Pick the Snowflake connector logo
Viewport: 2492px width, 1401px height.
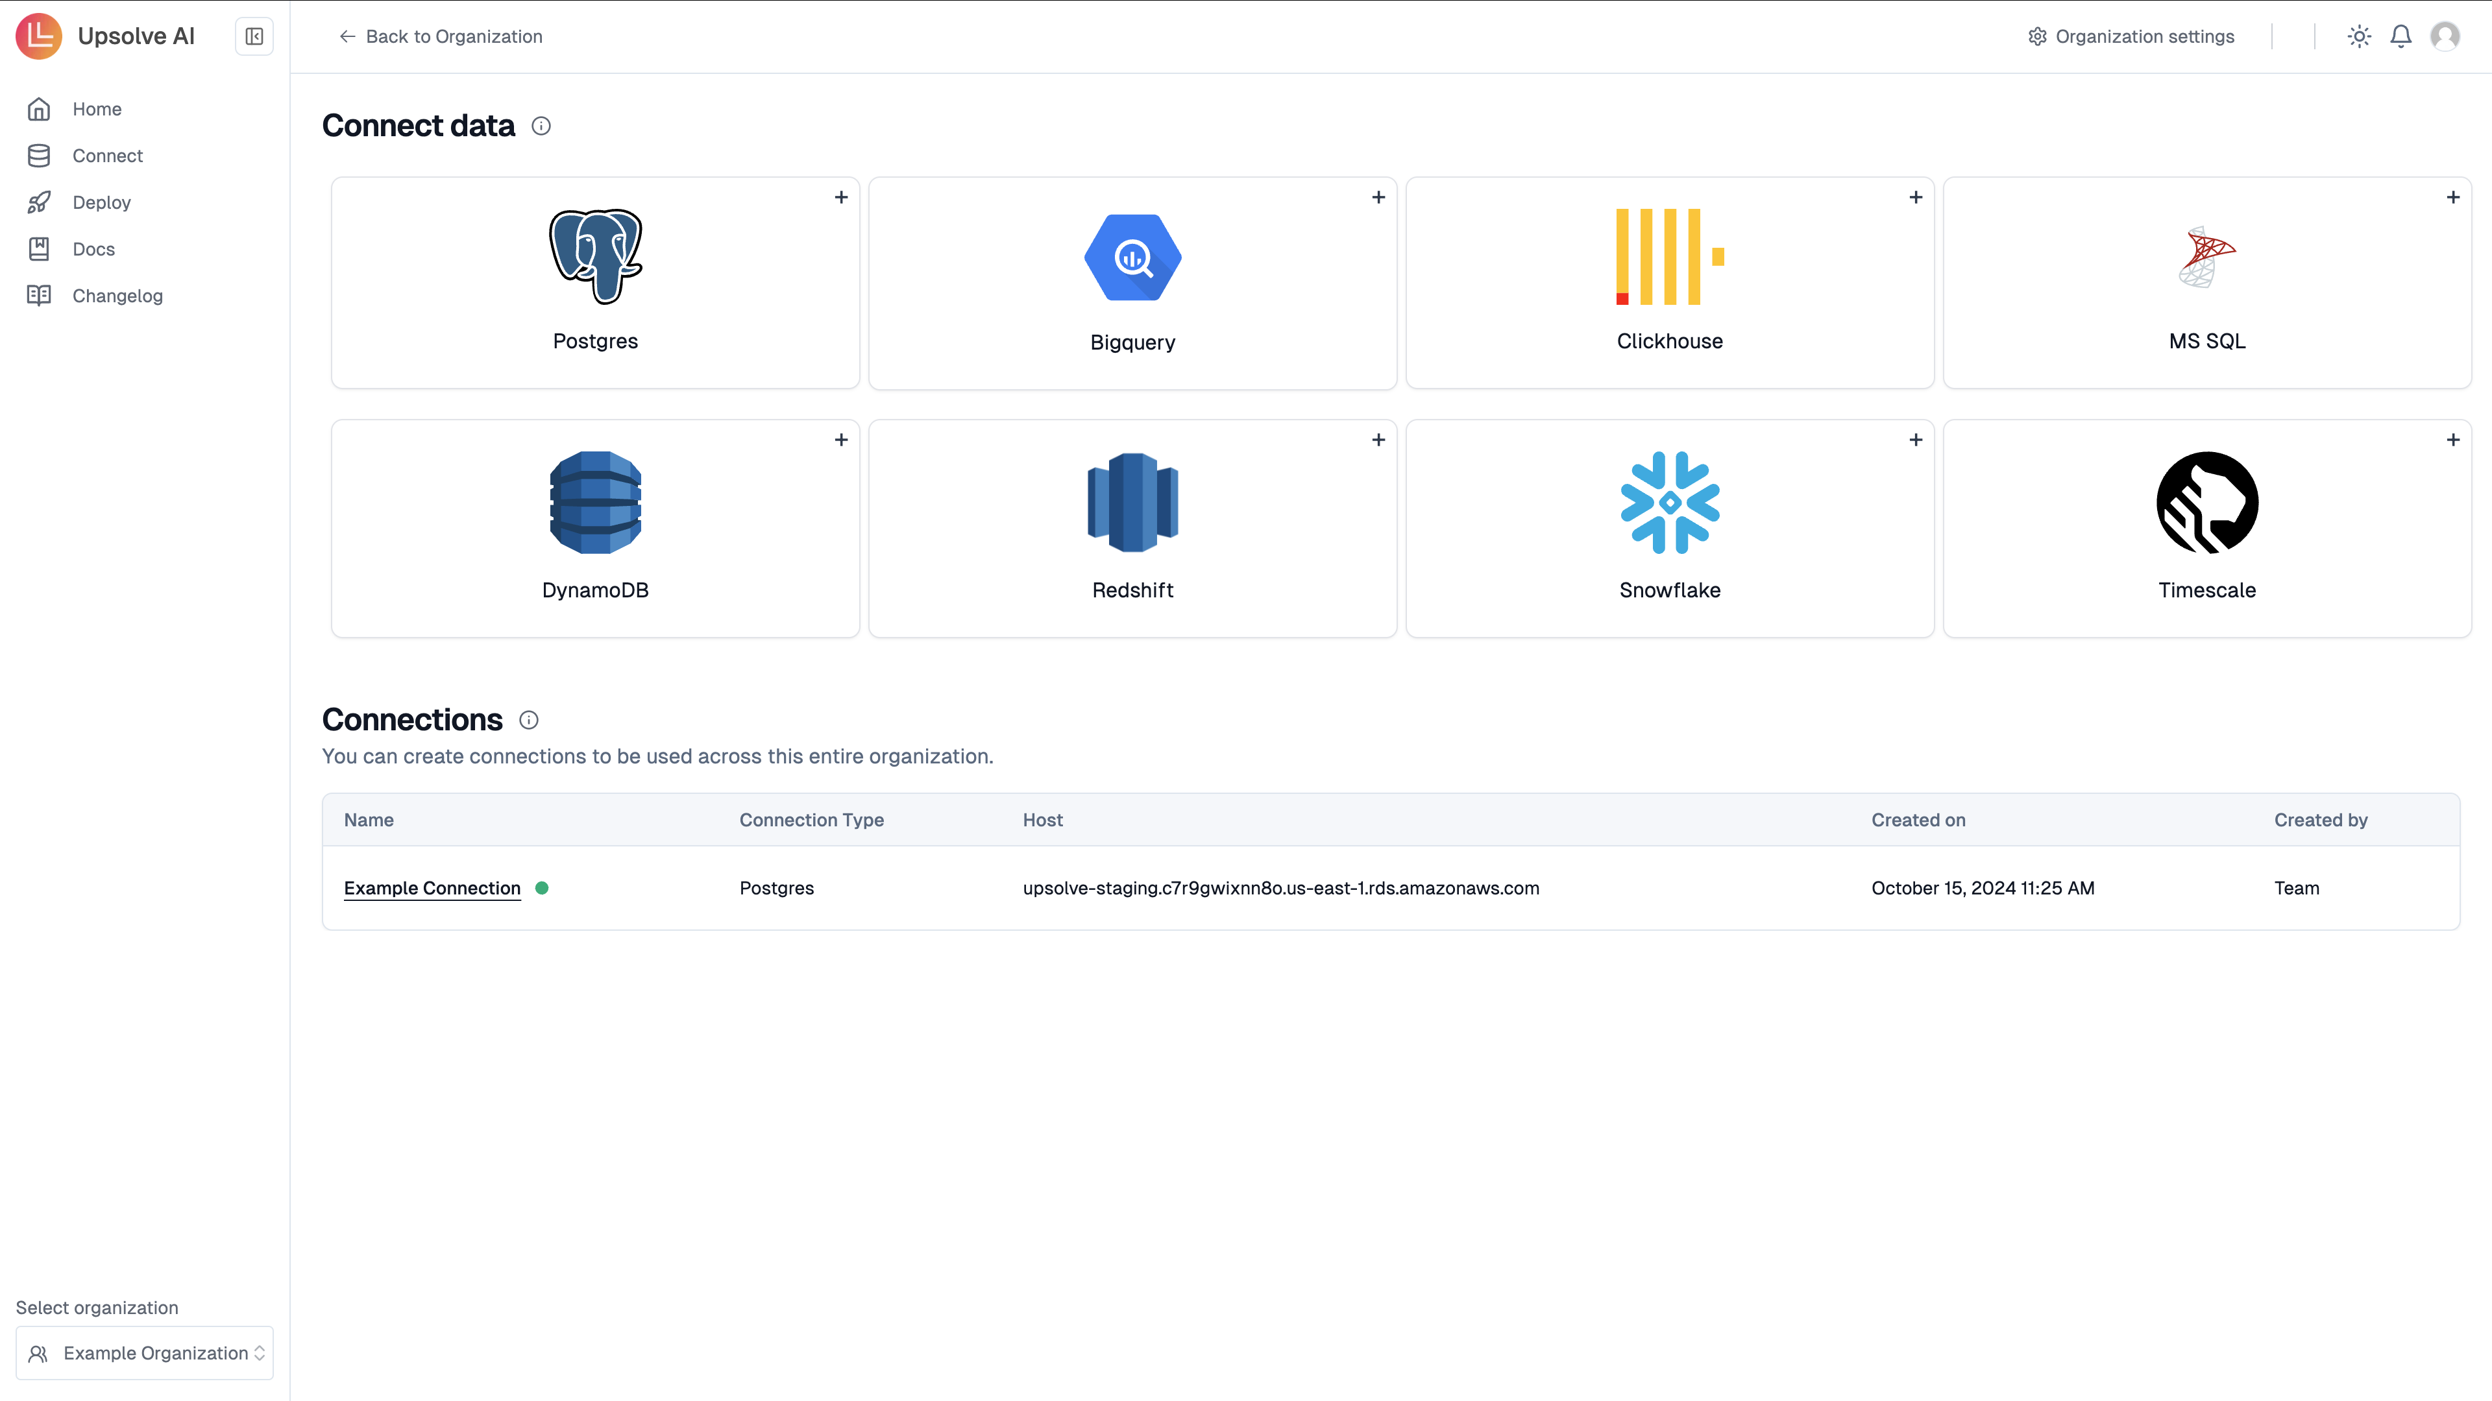point(1668,502)
